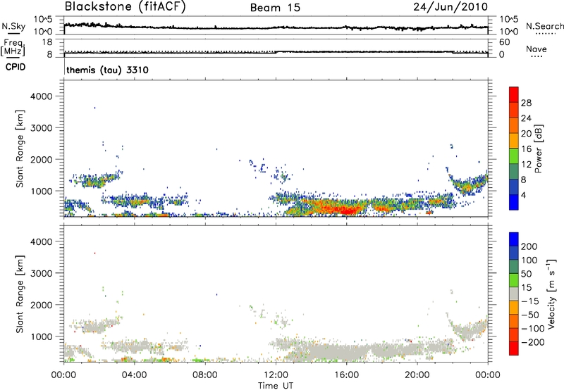Click the "3000" tick of the velocity panel
Screen dimensions: 564x390
coord(42,273)
